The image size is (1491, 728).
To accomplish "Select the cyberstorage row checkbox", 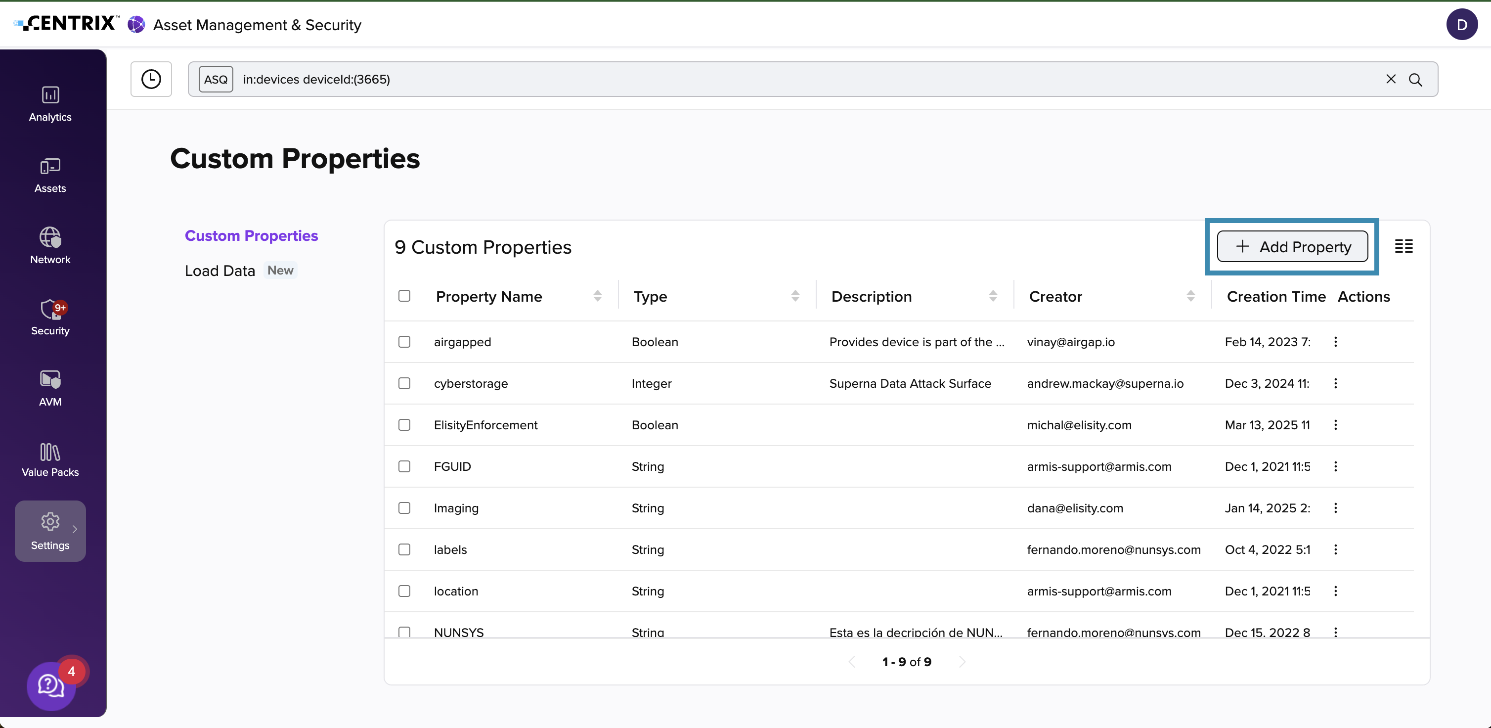I will 404,383.
